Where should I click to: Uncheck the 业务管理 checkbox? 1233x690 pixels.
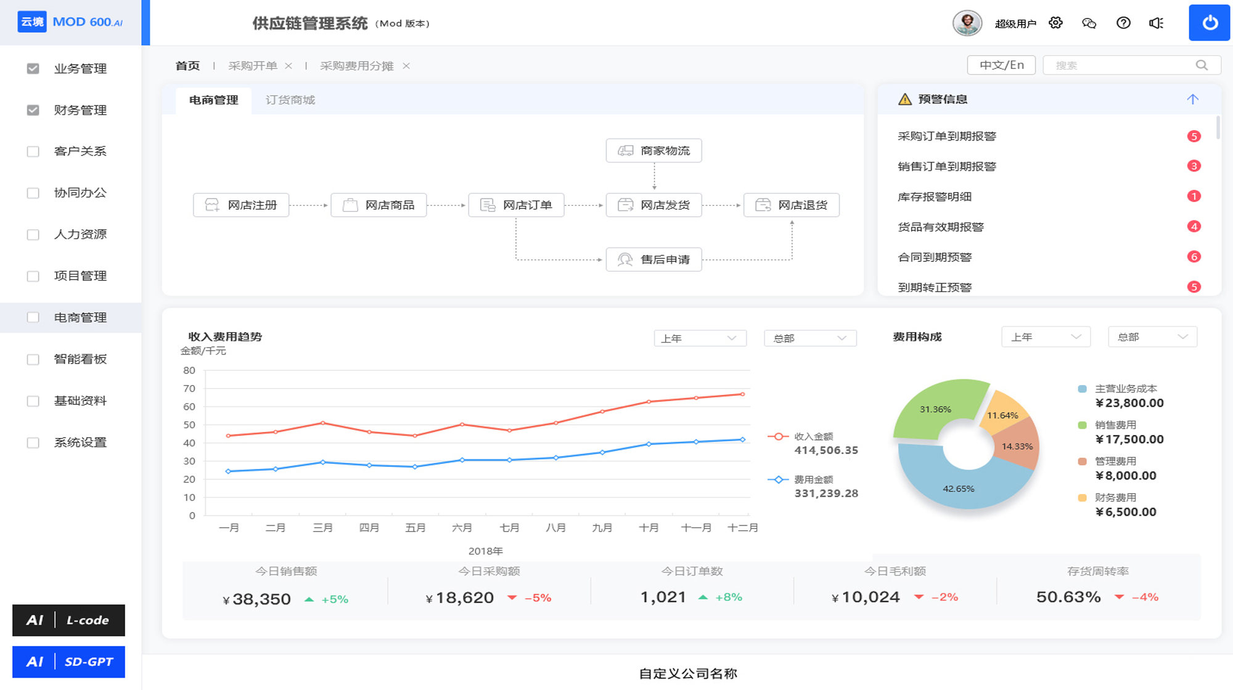(x=33, y=68)
